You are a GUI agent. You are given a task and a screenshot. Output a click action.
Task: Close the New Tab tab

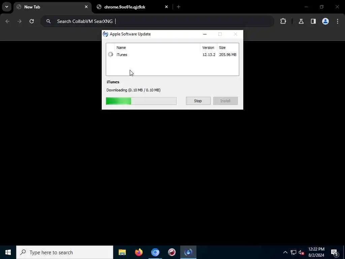[86, 7]
